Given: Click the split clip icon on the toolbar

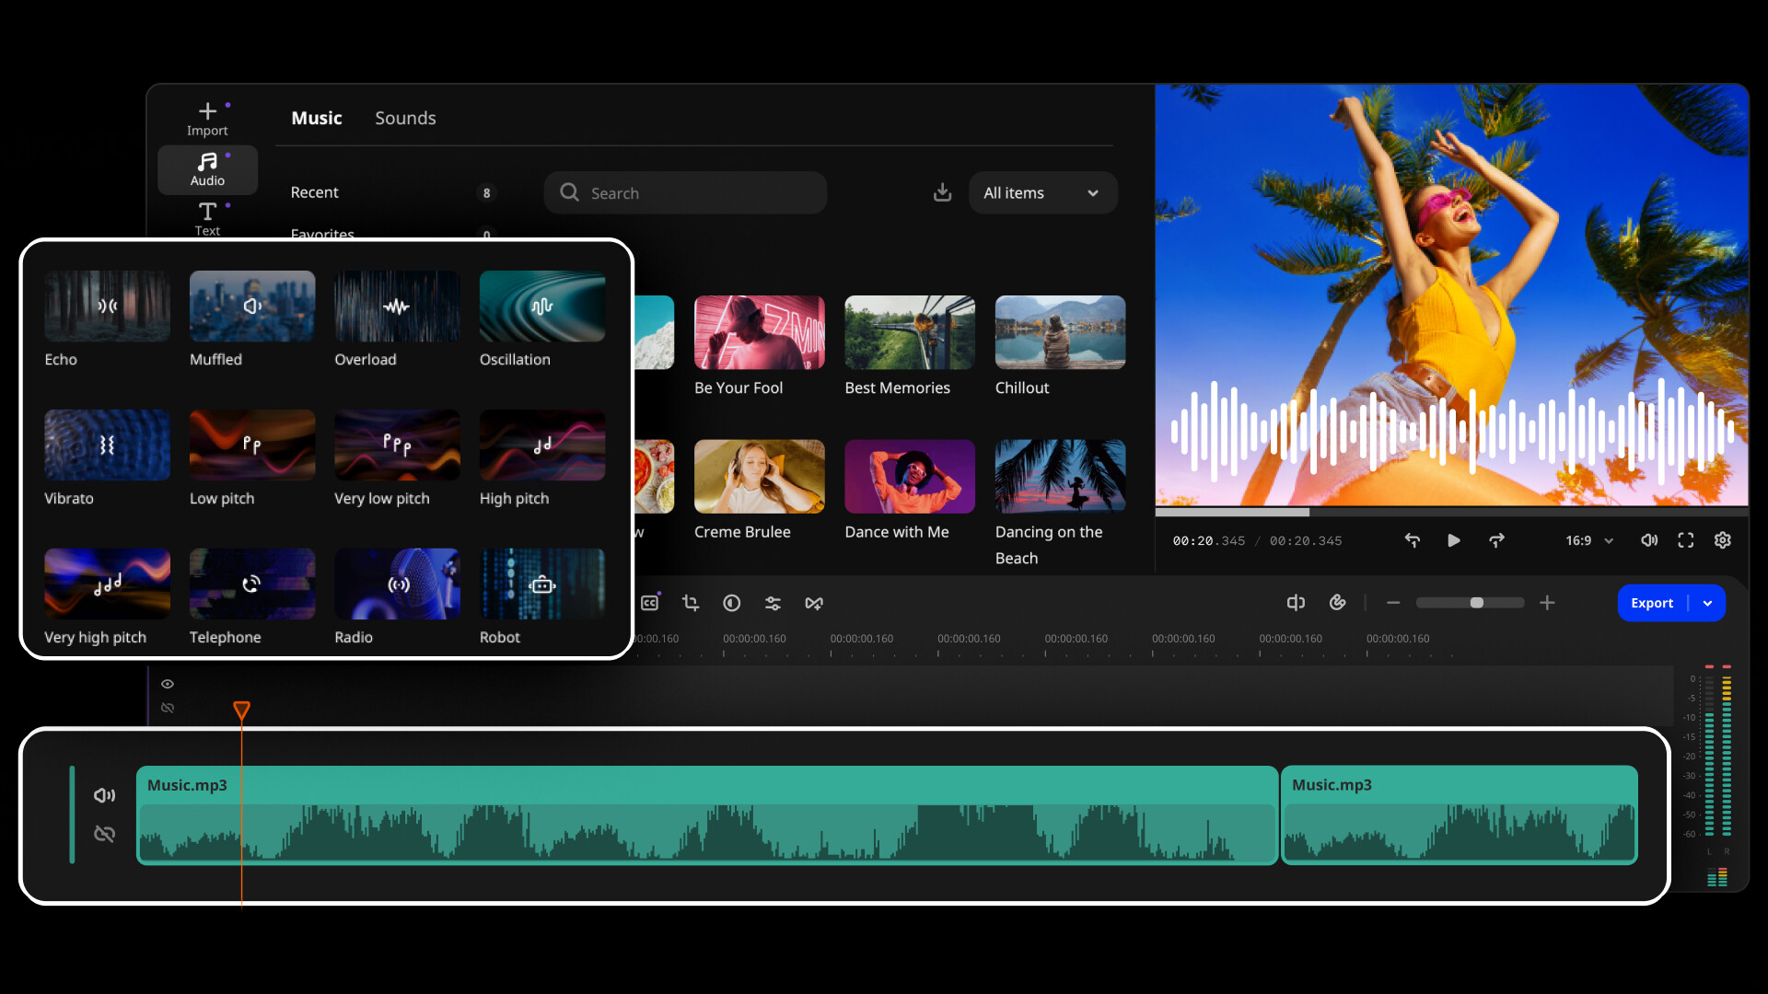Looking at the screenshot, I should [814, 603].
